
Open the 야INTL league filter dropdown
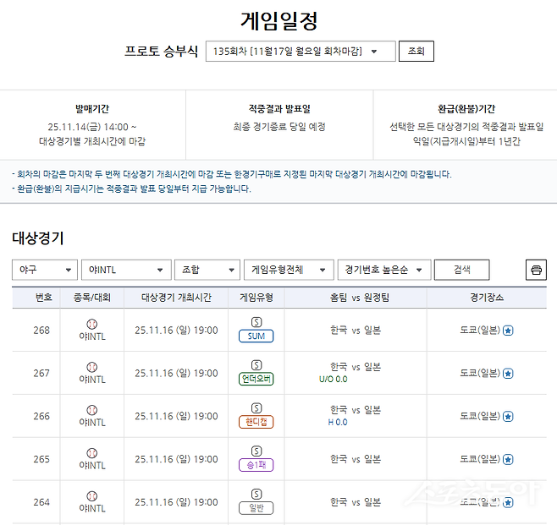[x=126, y=270]
